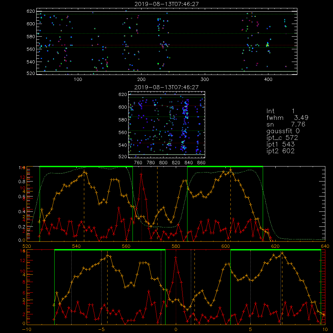This screenshot has height=333, width=333.
Task: Click the '520' x-axis label of the profile plot
Action: (27, 246)
